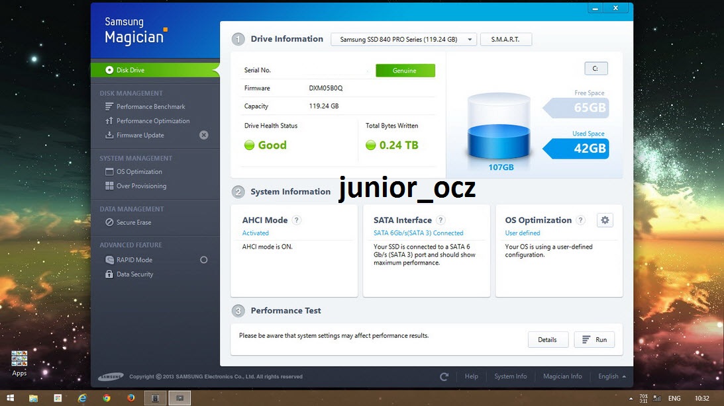Viewport: 724px width, 406px height.
Task: Launch Google Chrome from taskbar
Action: (107, 398)
